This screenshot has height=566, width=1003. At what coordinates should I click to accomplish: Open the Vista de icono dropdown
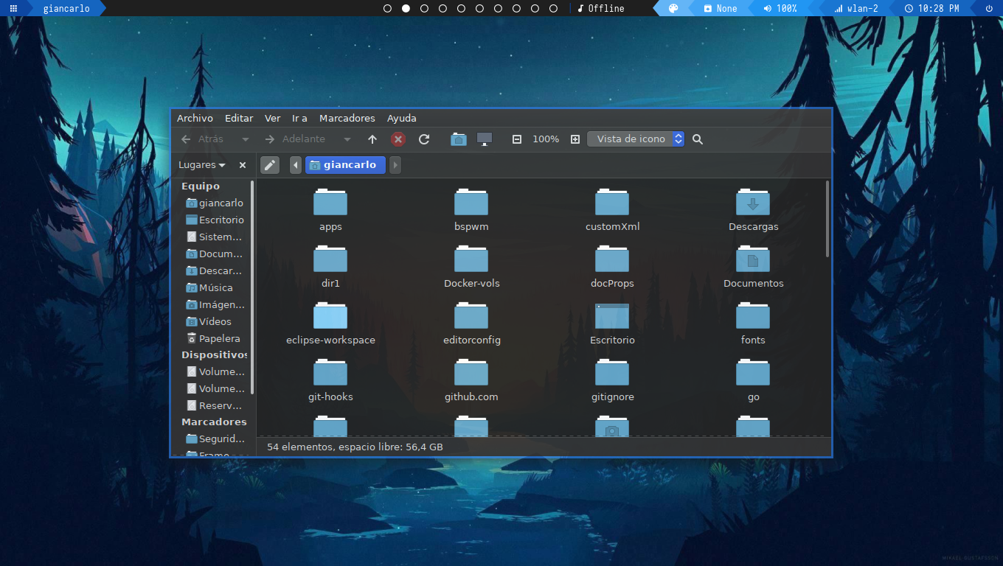[x=636, y=139]
